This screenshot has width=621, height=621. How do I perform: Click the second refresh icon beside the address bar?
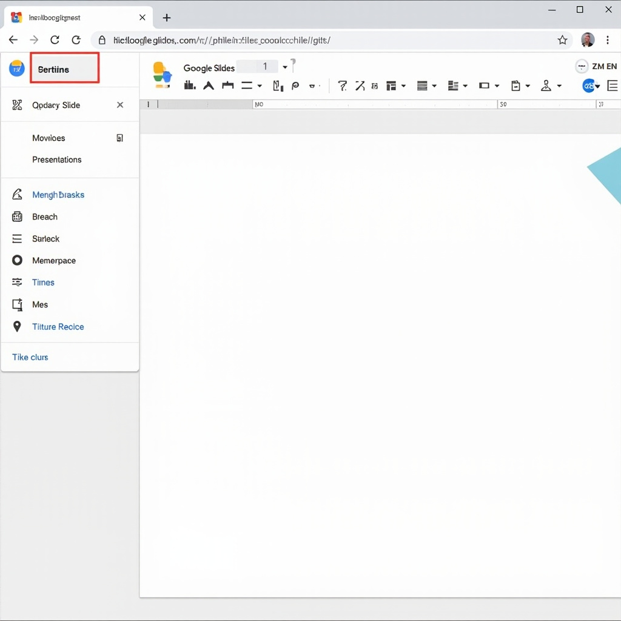click(76, 39)
